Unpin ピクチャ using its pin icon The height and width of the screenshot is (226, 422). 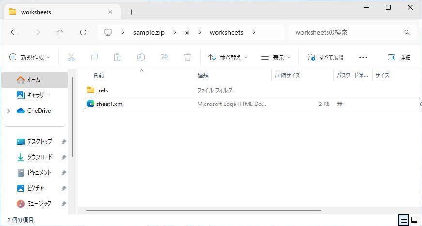coord(63,188)
